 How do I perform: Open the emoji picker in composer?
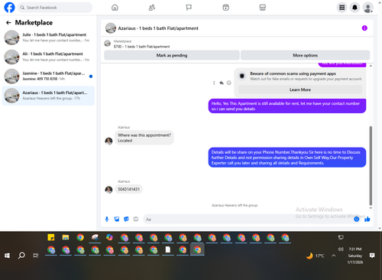pos(357,219)
